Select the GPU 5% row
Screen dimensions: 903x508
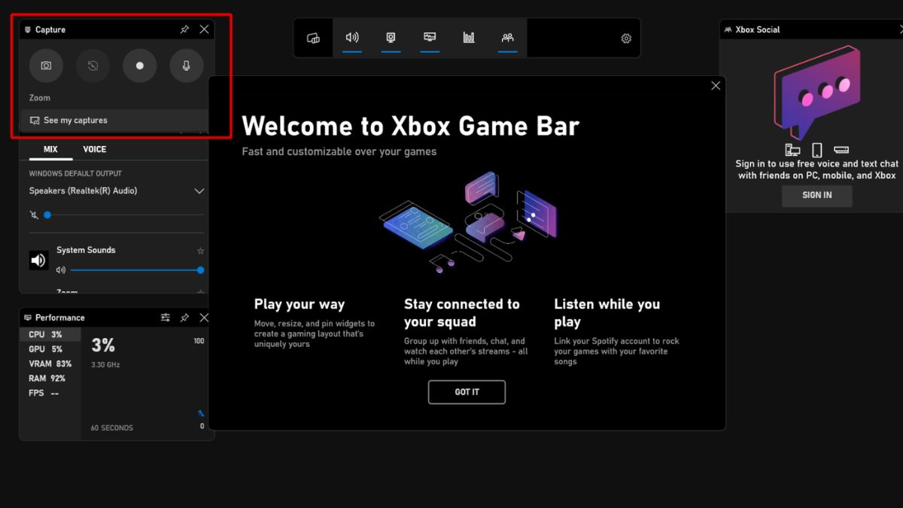(50, 349)
